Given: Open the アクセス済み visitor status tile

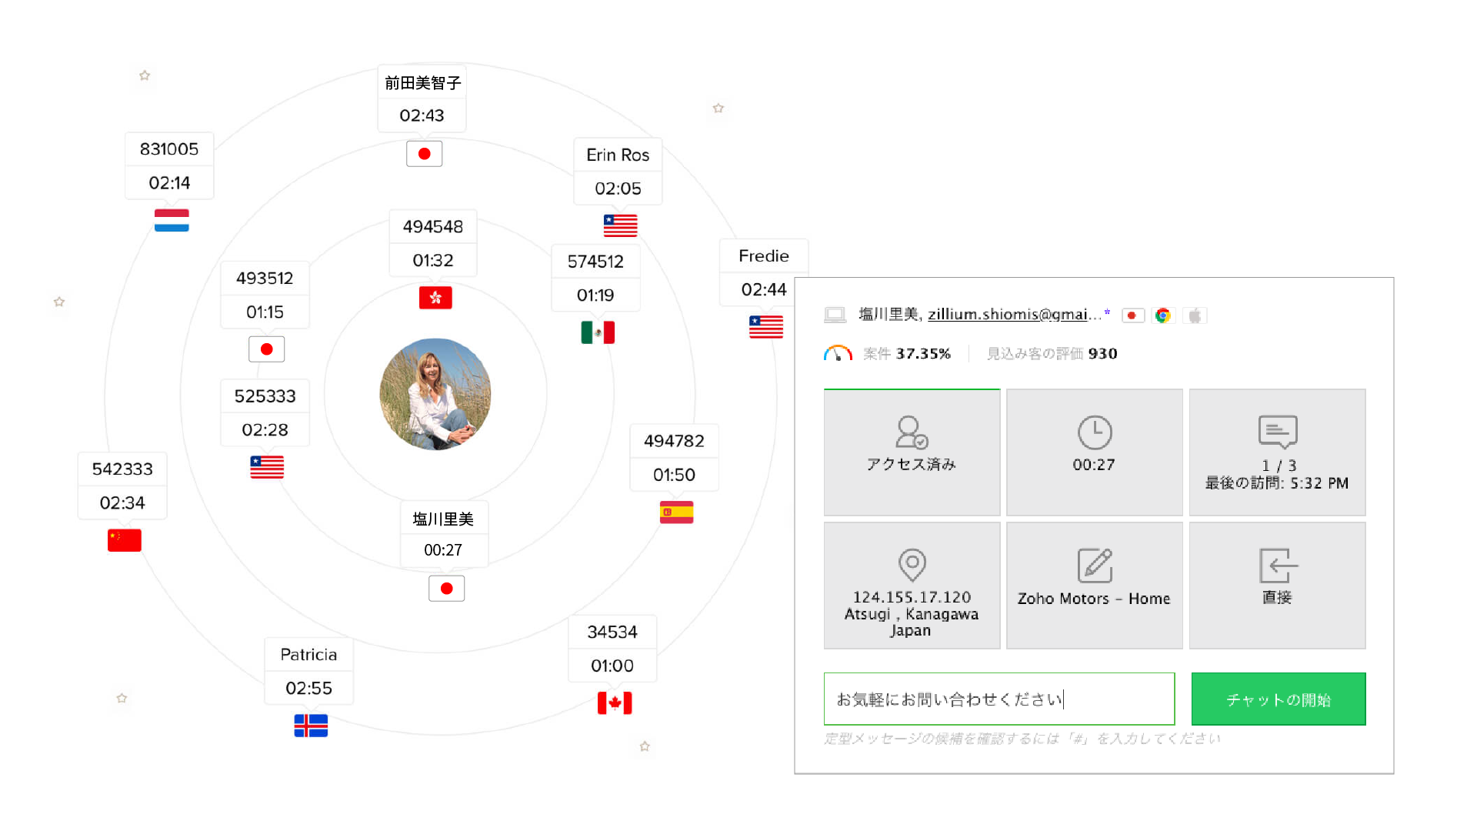Looking at the screenshot, I should [x=912, y=452].
